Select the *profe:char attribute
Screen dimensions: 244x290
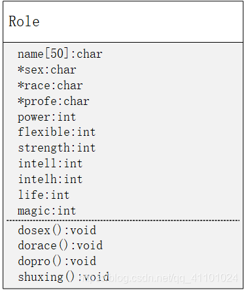tap(54, 101)
